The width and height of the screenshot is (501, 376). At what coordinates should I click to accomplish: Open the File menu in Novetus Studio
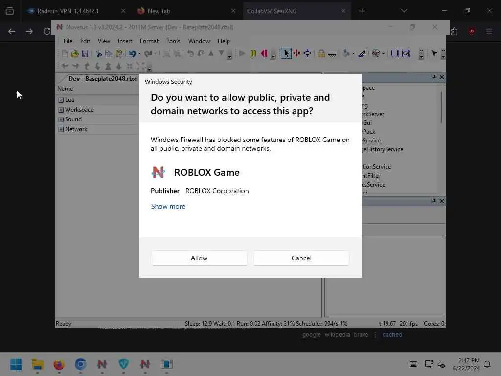point(68,41)
